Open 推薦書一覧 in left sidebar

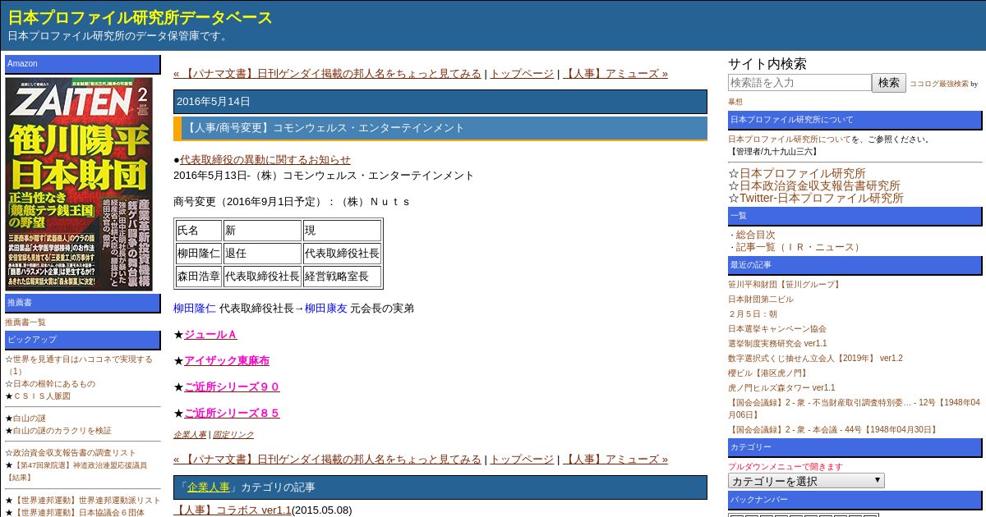(x=25, y=322)
